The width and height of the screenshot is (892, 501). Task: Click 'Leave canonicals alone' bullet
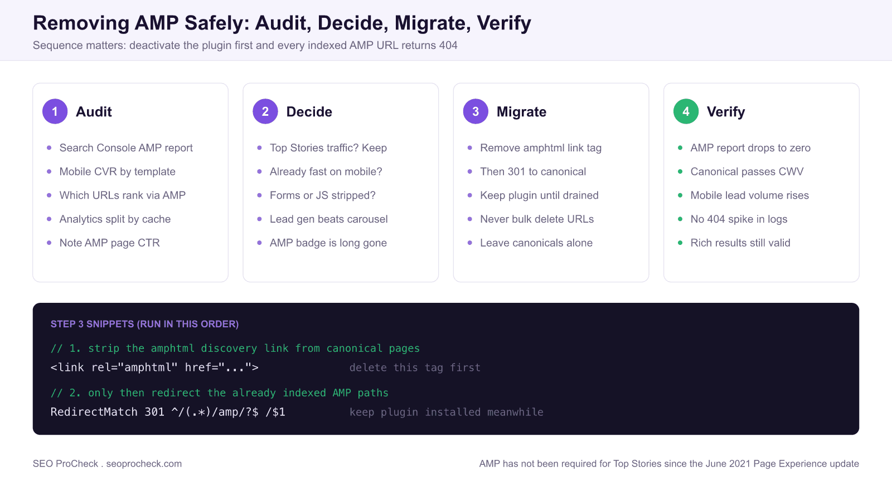pyautogui.click(x=536, y=243)
